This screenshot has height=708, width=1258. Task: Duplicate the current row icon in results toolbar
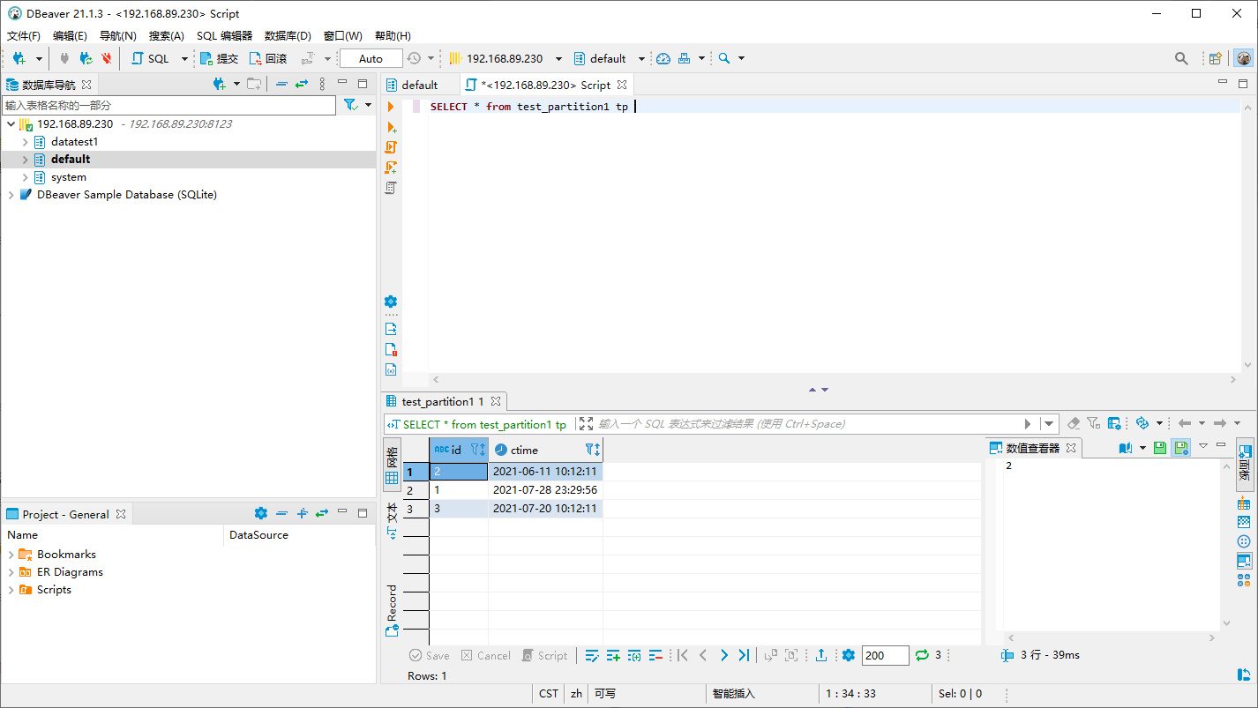(x=634, y=655)
